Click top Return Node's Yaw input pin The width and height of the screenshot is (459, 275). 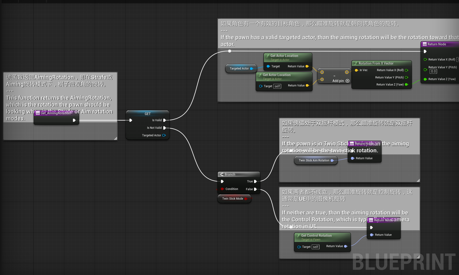tap(425, 79)
